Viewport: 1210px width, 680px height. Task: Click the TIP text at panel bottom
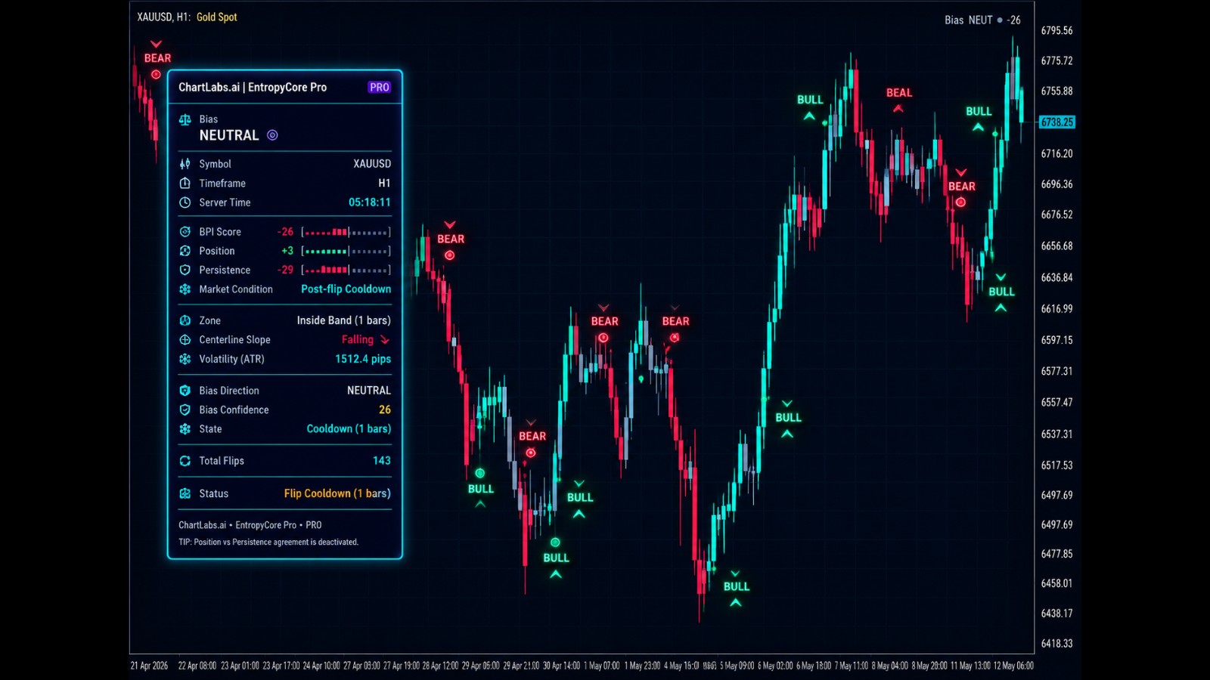pos(268,542)
